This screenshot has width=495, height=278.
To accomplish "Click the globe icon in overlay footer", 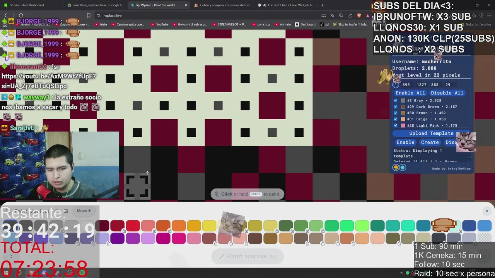I will tap(403, 168).
